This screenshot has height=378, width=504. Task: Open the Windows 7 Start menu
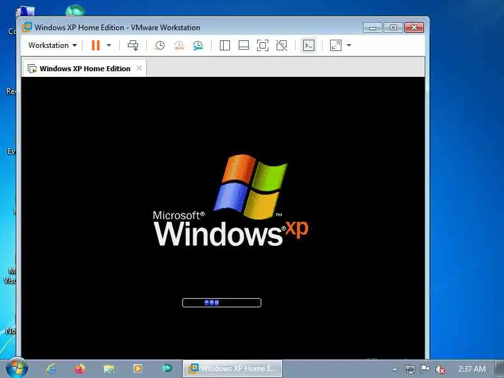(x=16, y=369)
